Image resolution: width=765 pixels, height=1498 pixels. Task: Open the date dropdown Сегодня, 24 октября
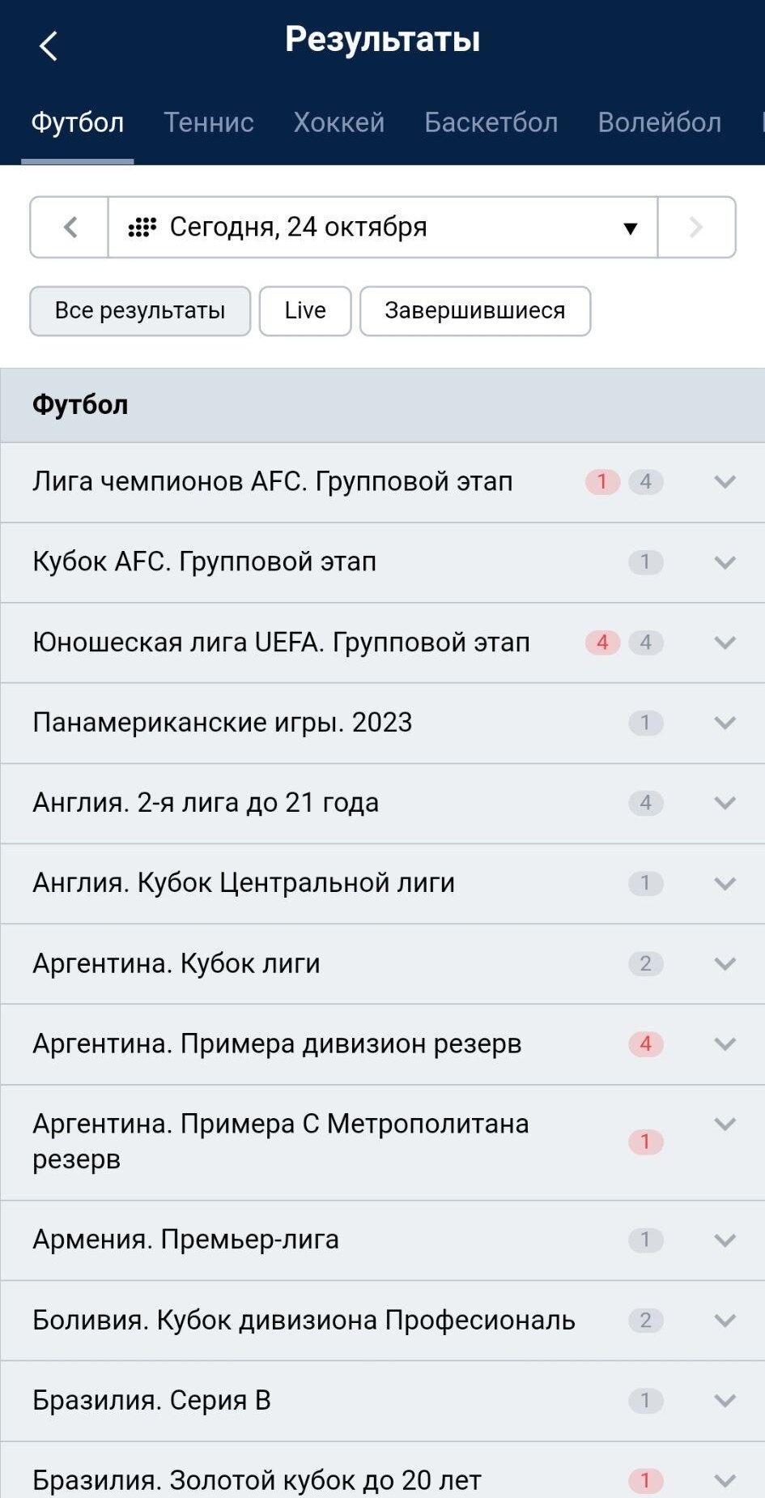(382, 228)
